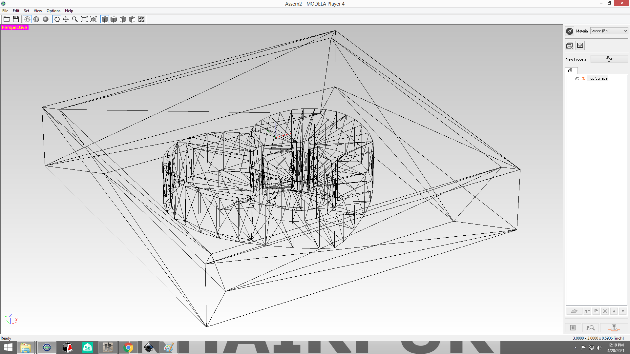Viewport: 630px width, 354px height.
Task: Open the modeling form (ball in tray) icon
Action: pyautogui.click(x=580, y=46)
